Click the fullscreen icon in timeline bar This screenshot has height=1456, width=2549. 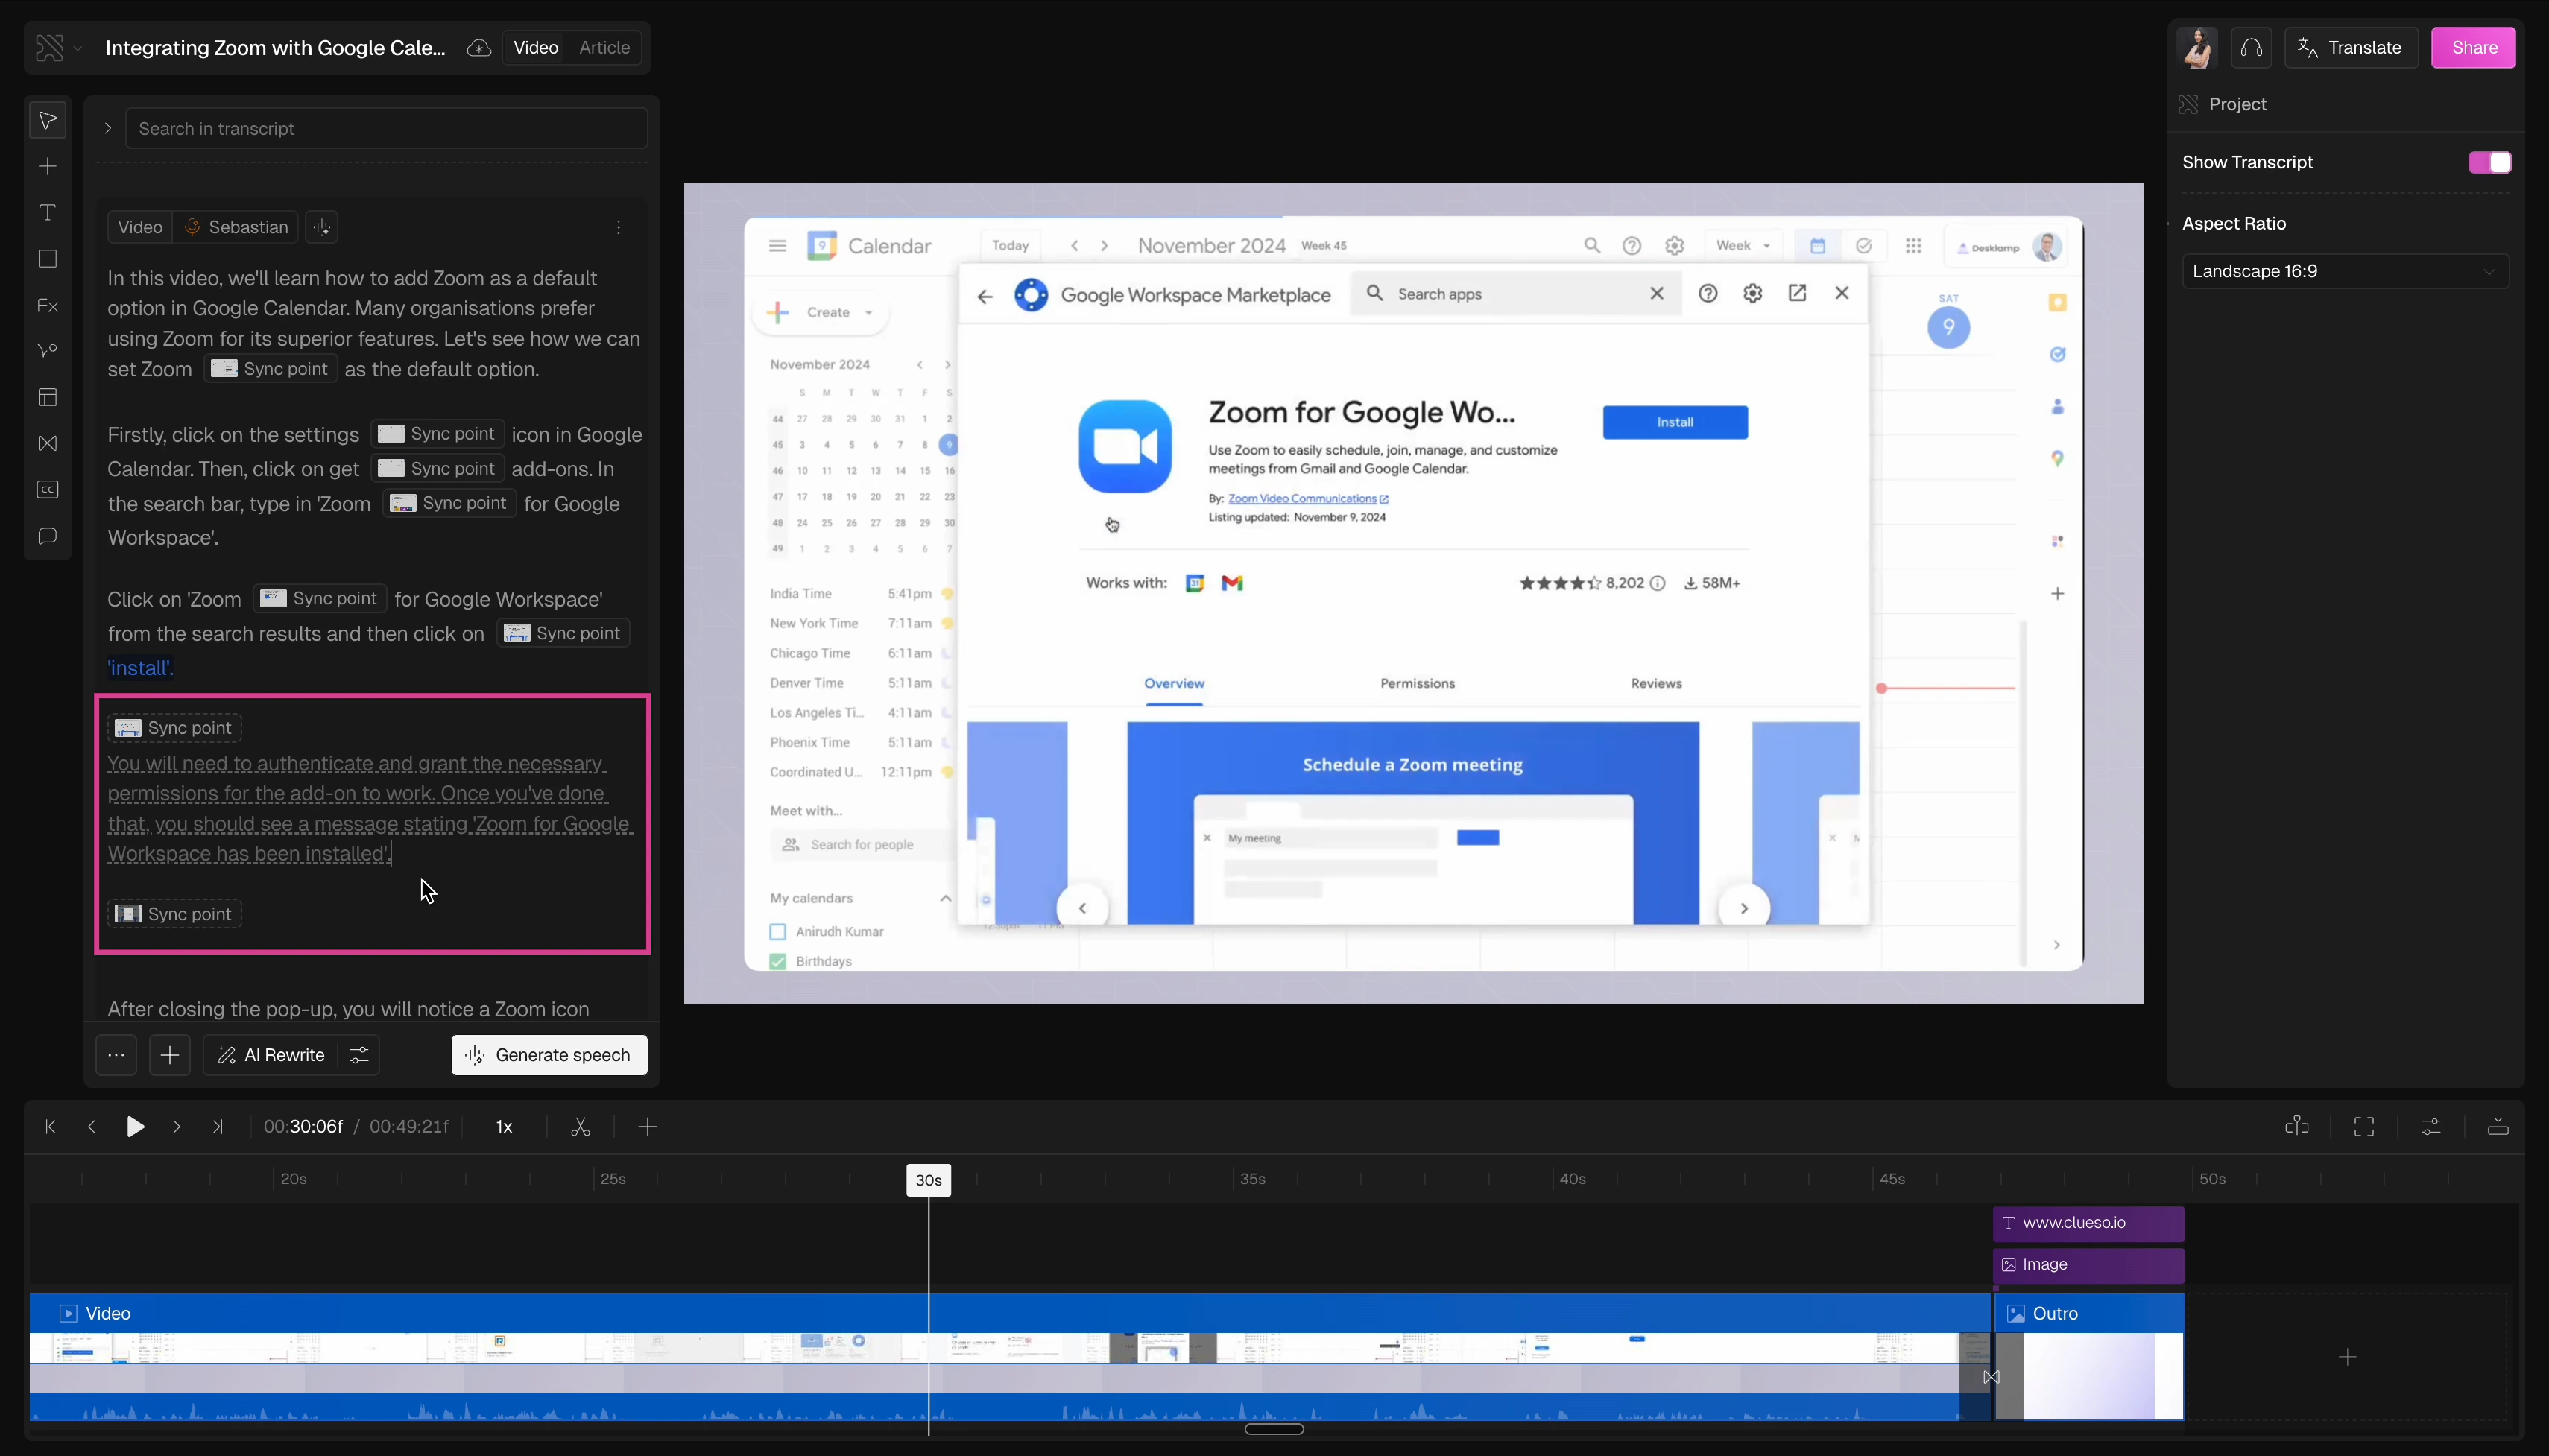coord(2363,1127)
